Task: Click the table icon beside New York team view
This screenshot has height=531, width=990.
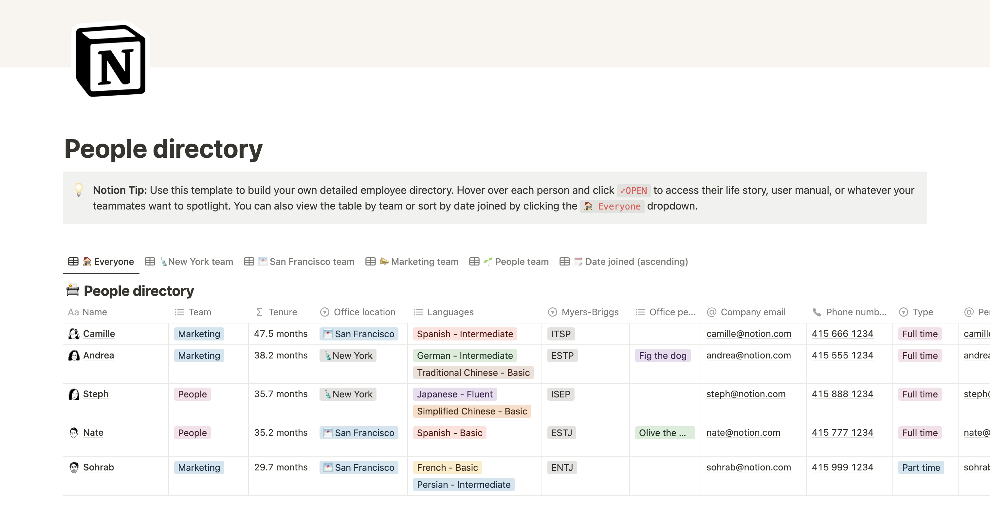Action: coord(150,262)
